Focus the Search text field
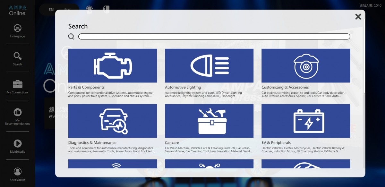Viewport: 385px width, 187px height. [214, 37]
